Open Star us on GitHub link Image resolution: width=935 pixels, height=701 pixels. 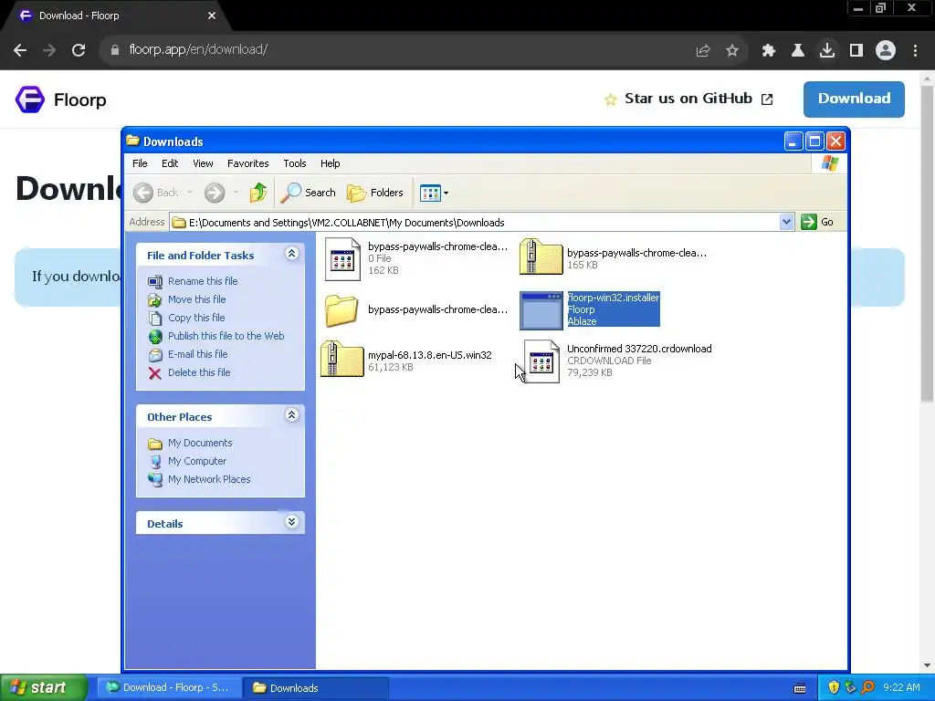tap(688, 99)
